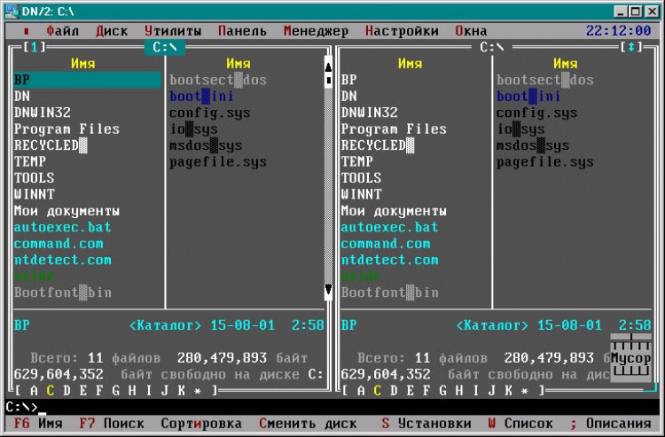The width and height of the screenshot is (665, 437).
Task: Click W Список in the bottom key bar
Action: (x=520, y=424)
